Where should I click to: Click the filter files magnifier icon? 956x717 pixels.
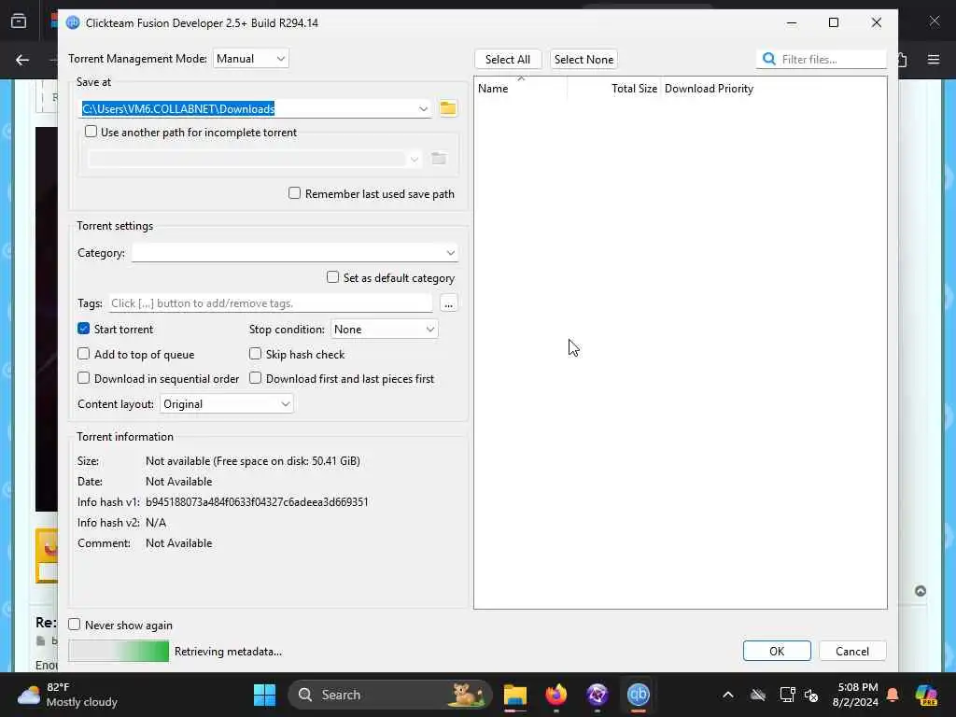[x=769, y=59]
